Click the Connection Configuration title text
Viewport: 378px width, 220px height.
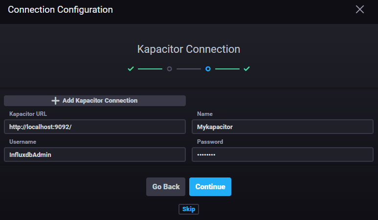(60, 10)
